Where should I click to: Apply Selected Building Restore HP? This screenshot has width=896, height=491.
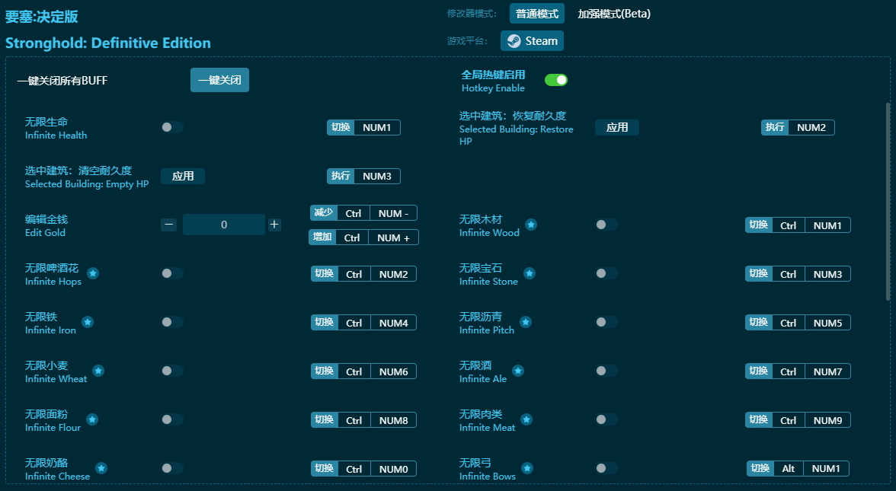point(617,127)
